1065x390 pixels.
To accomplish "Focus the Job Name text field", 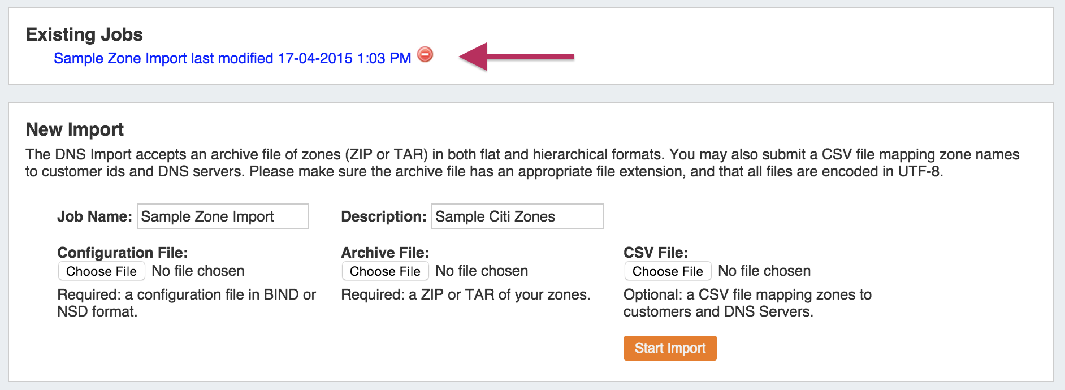I will [x=222, y=216].
